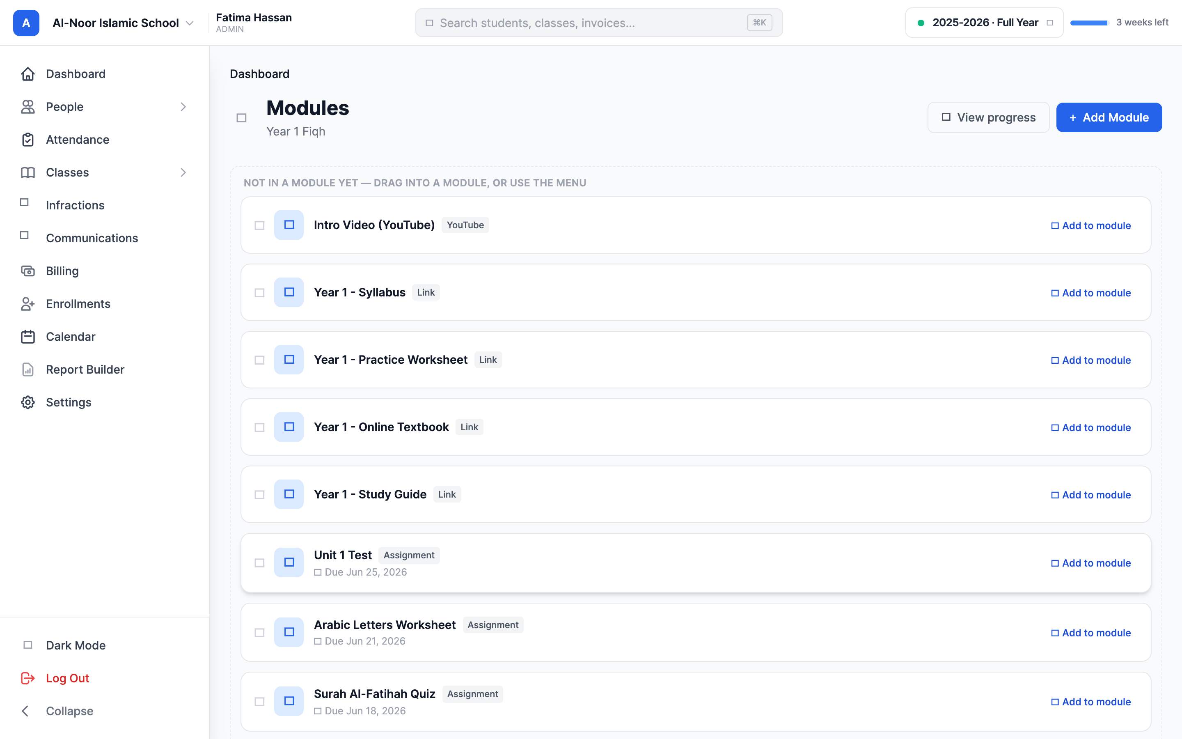The height and width of the screenshot is (739, 1182).
Task: Click Add to module for Surah Al-Fatihah Quiz
Action: coord(1090,702)
